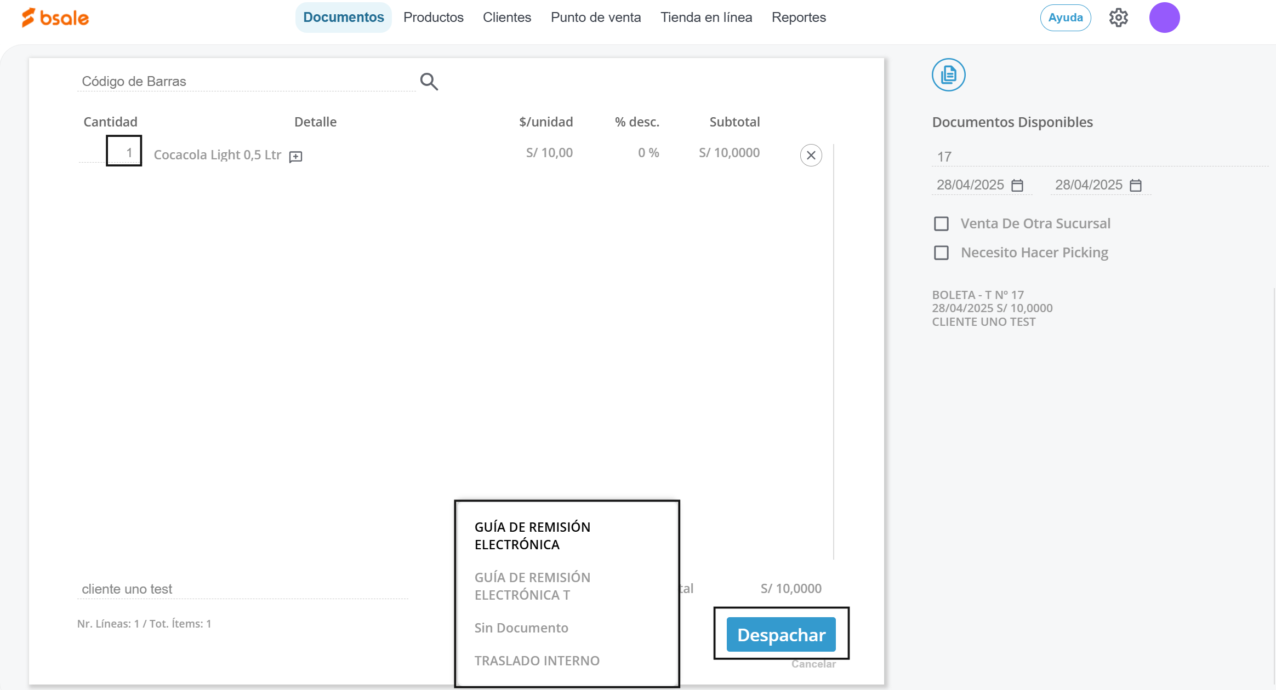1276x690 pixels.
Task: Open end date calendar icon
Action: [1136, 186]
